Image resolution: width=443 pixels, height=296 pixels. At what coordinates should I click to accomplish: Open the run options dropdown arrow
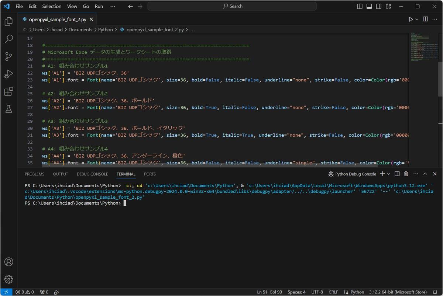coord(417,19)
